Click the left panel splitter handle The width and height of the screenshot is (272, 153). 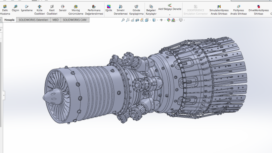pyautogui.click(x=3, y=95)
